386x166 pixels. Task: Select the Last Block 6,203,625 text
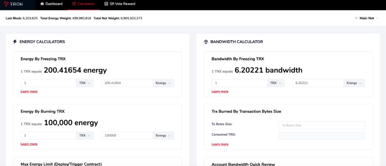(22, 18)
